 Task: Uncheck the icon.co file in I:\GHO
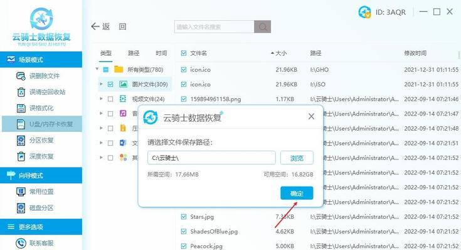[x=184, y=69]
